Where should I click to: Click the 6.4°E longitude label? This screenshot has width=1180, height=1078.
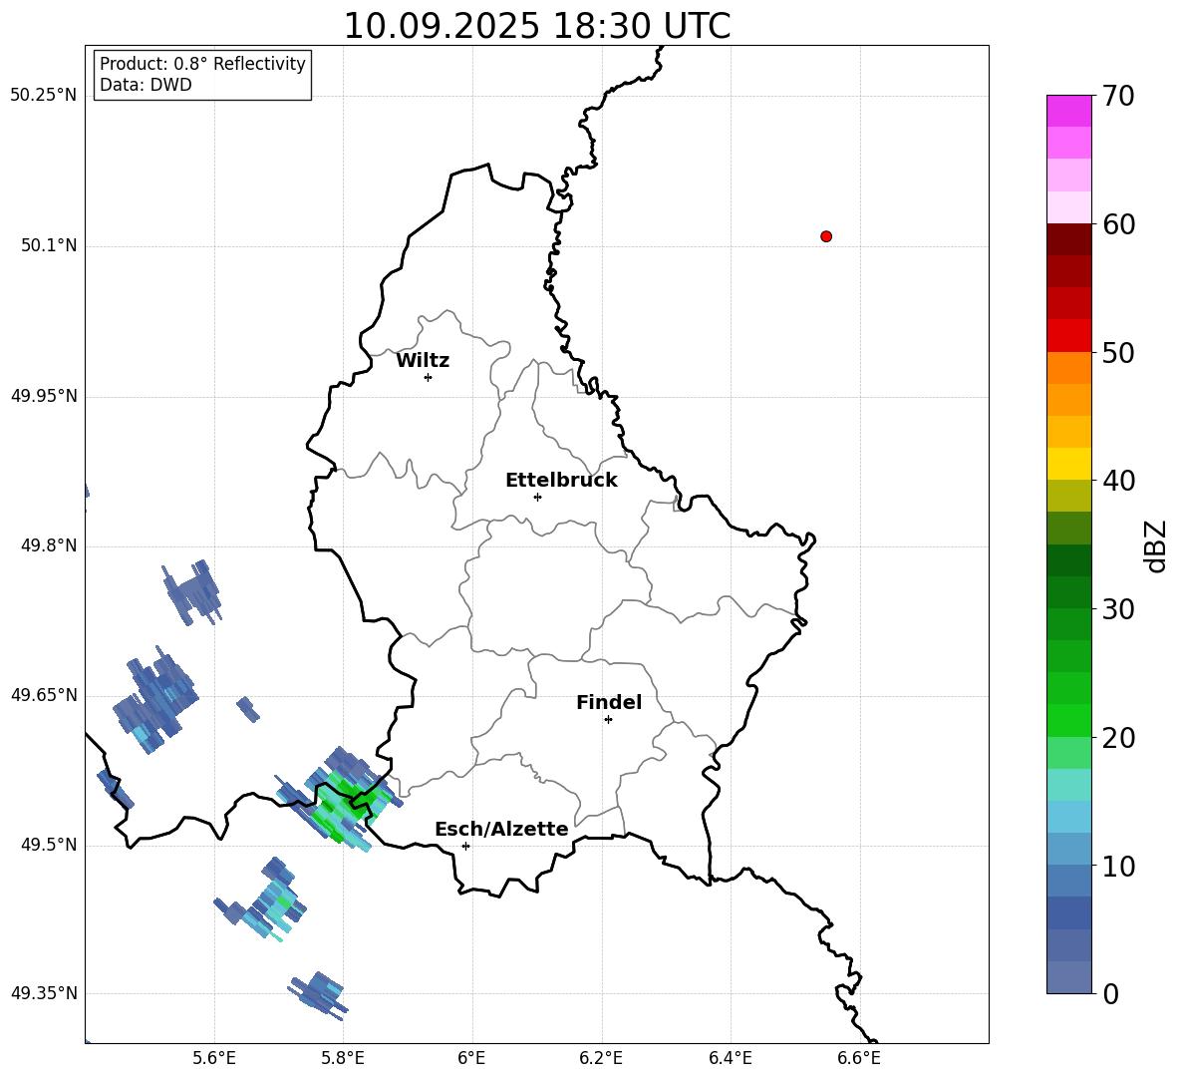[730, 1059]
